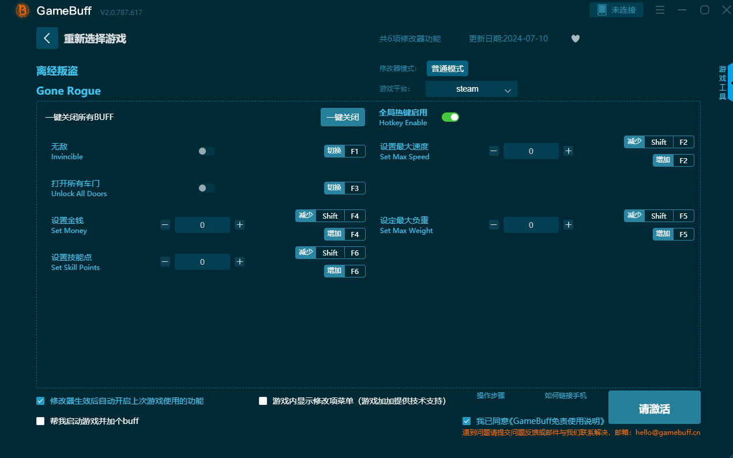Decrease Set Max Speed with minus

coord(494,151)
